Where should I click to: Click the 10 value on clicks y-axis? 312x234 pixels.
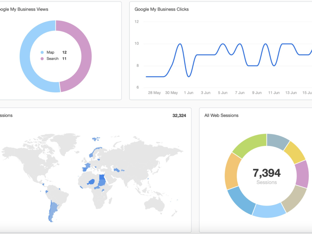coord(137,44)
